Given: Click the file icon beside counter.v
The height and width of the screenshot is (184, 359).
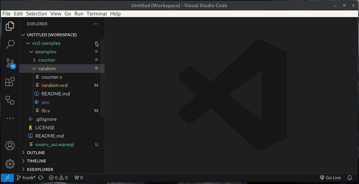Looking at the screenshot, I should (38, 77).
